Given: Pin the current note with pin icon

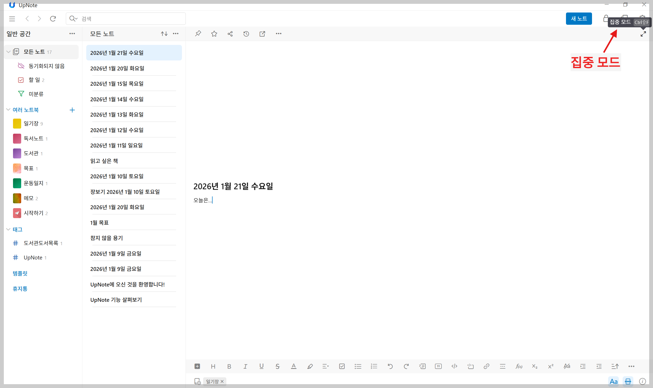Looking at the screenshot, I should click(x=198, y=34).
